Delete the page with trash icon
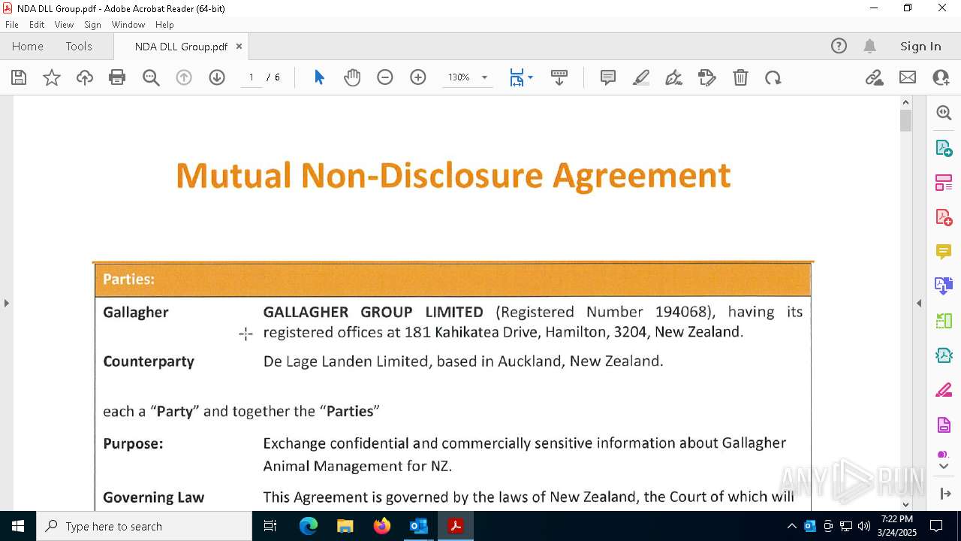The image size is (961, 541). (740, 77)
